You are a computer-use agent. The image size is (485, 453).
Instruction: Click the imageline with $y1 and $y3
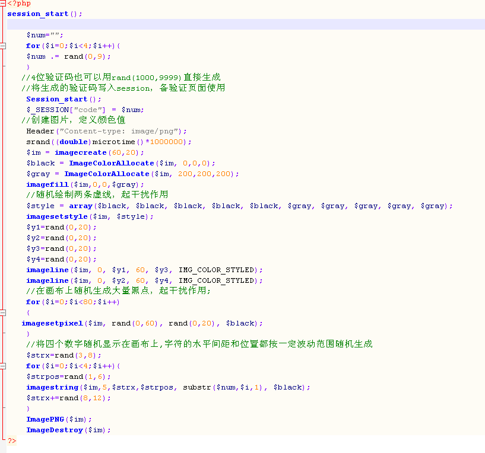click(x=144, y=270)
